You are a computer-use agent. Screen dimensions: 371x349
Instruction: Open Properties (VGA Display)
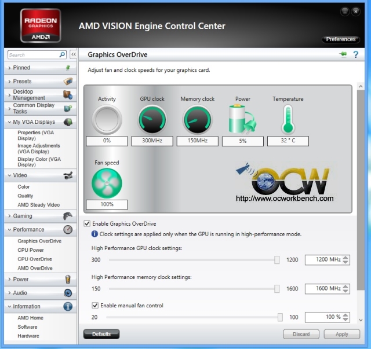[x=36, y=135]
